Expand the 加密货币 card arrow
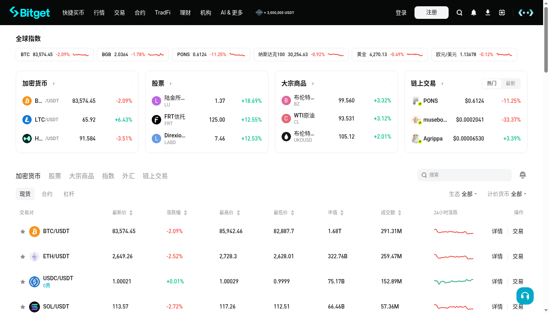 click(x=54, y=84)
